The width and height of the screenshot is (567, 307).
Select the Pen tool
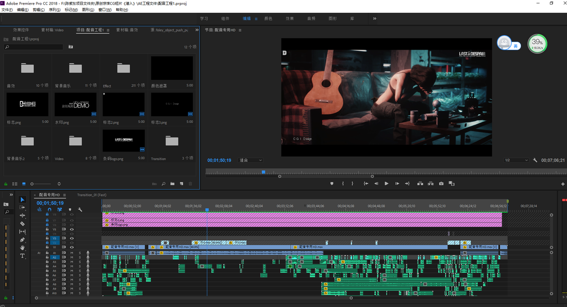(23, 240)
